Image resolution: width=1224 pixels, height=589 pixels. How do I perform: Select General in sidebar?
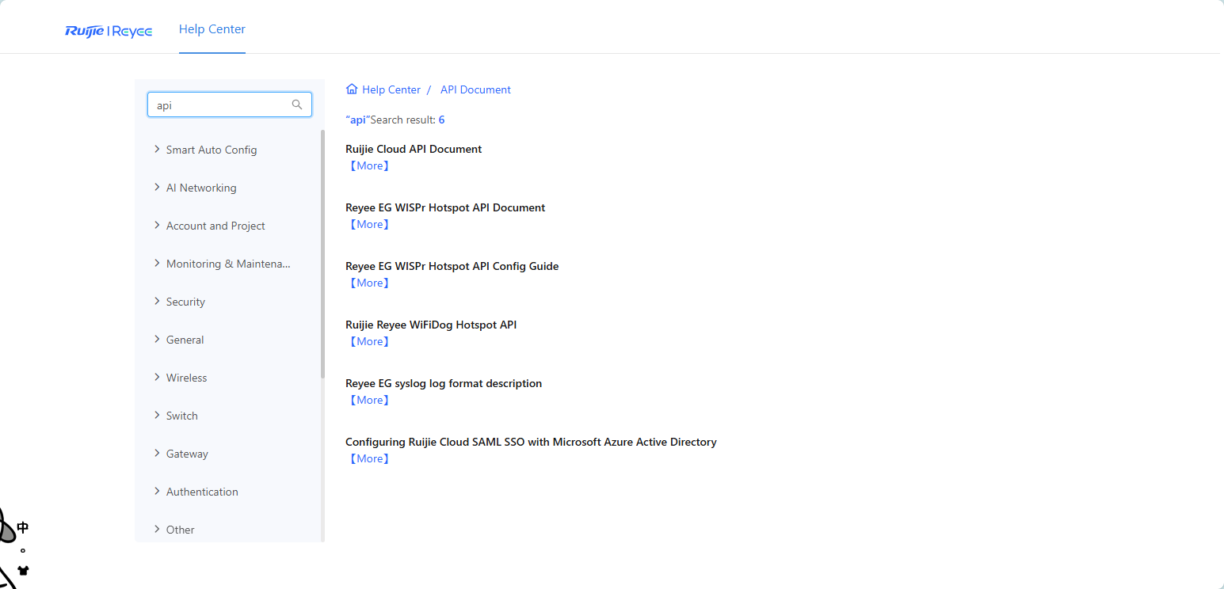[185, 340]
